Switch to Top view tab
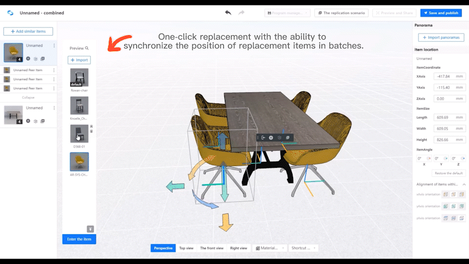This screenshot has height=264, width=469. point(186,248)
